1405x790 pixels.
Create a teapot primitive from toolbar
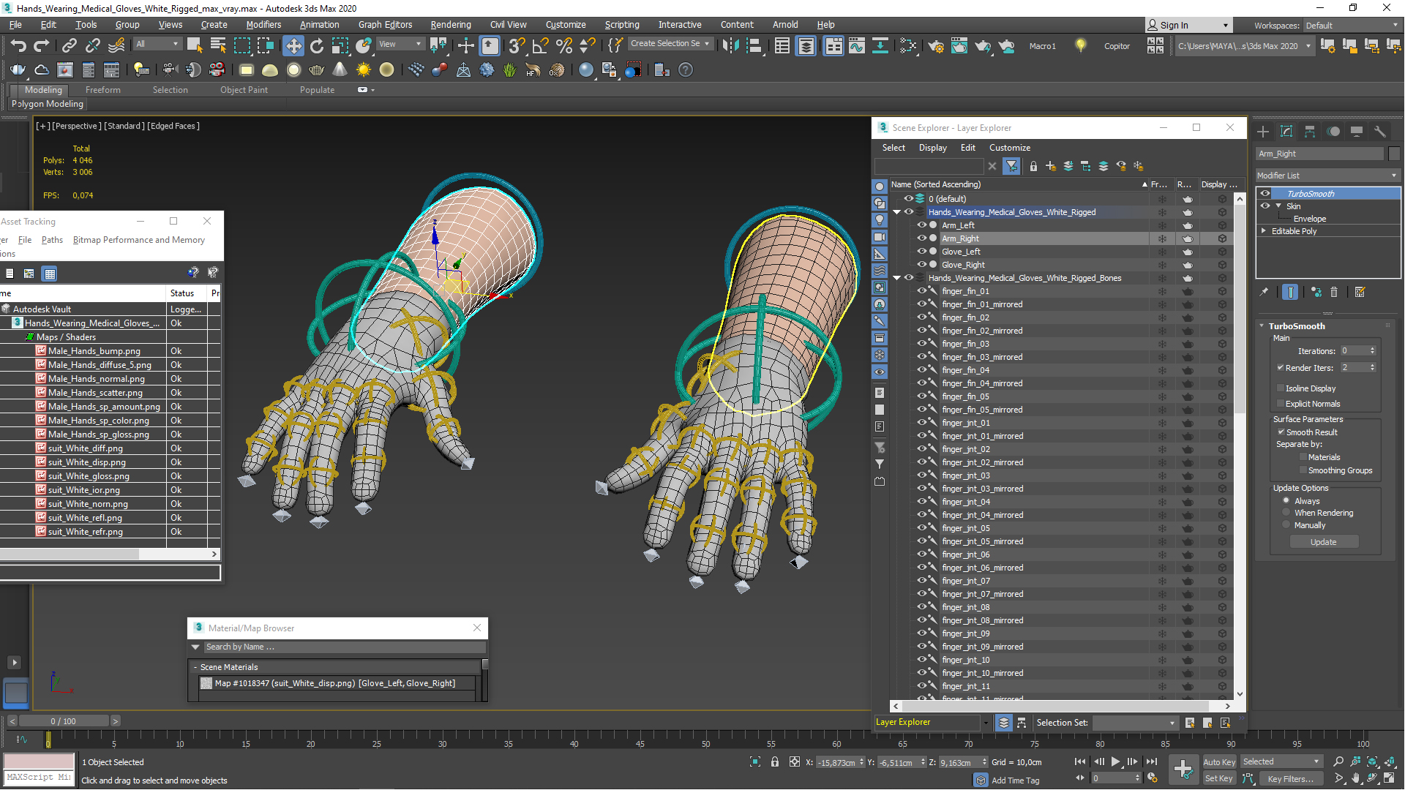317,70
